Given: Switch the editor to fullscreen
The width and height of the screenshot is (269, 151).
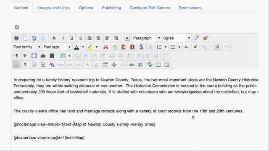Looking at the screenshot, I should click(x=34, y=56).
